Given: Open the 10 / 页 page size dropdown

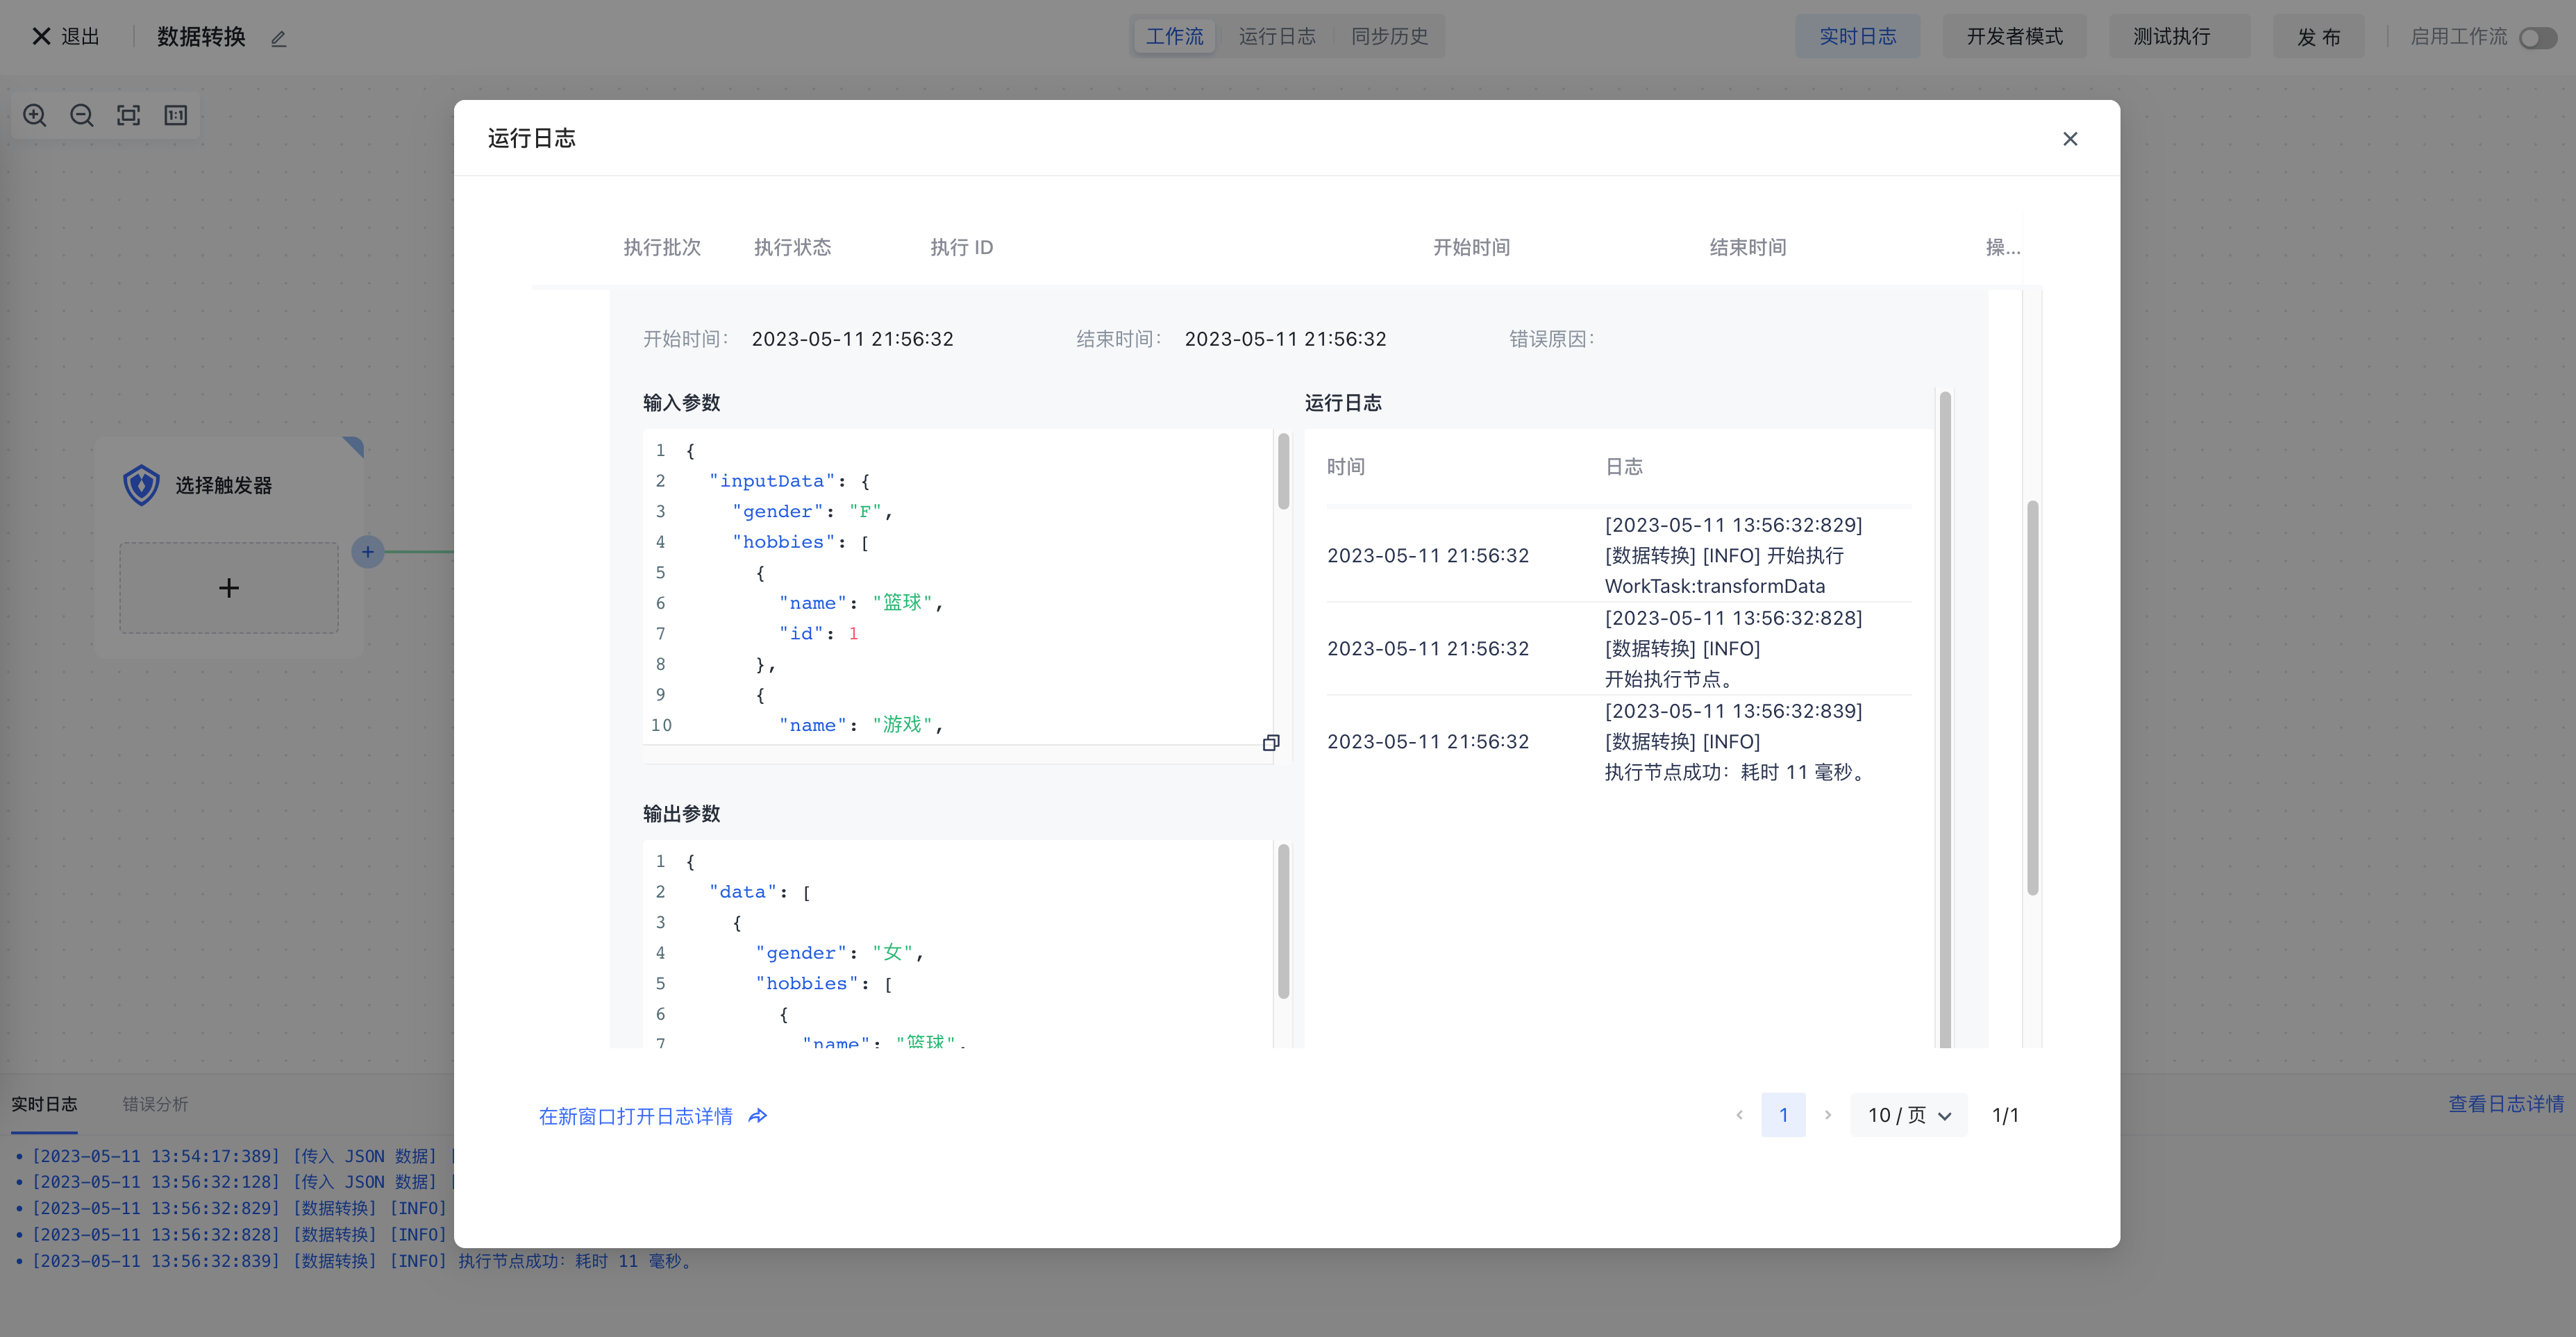Looking at the screenshot, I should pos(1908,1115).
